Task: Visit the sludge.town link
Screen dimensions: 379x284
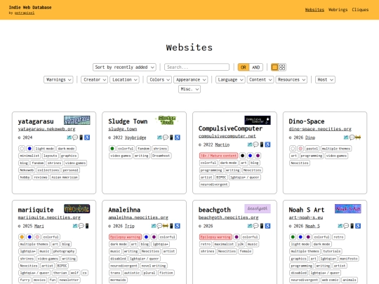Action: tap(123, 129)
